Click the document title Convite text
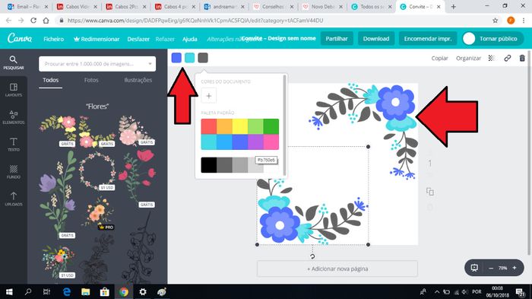 279,38
